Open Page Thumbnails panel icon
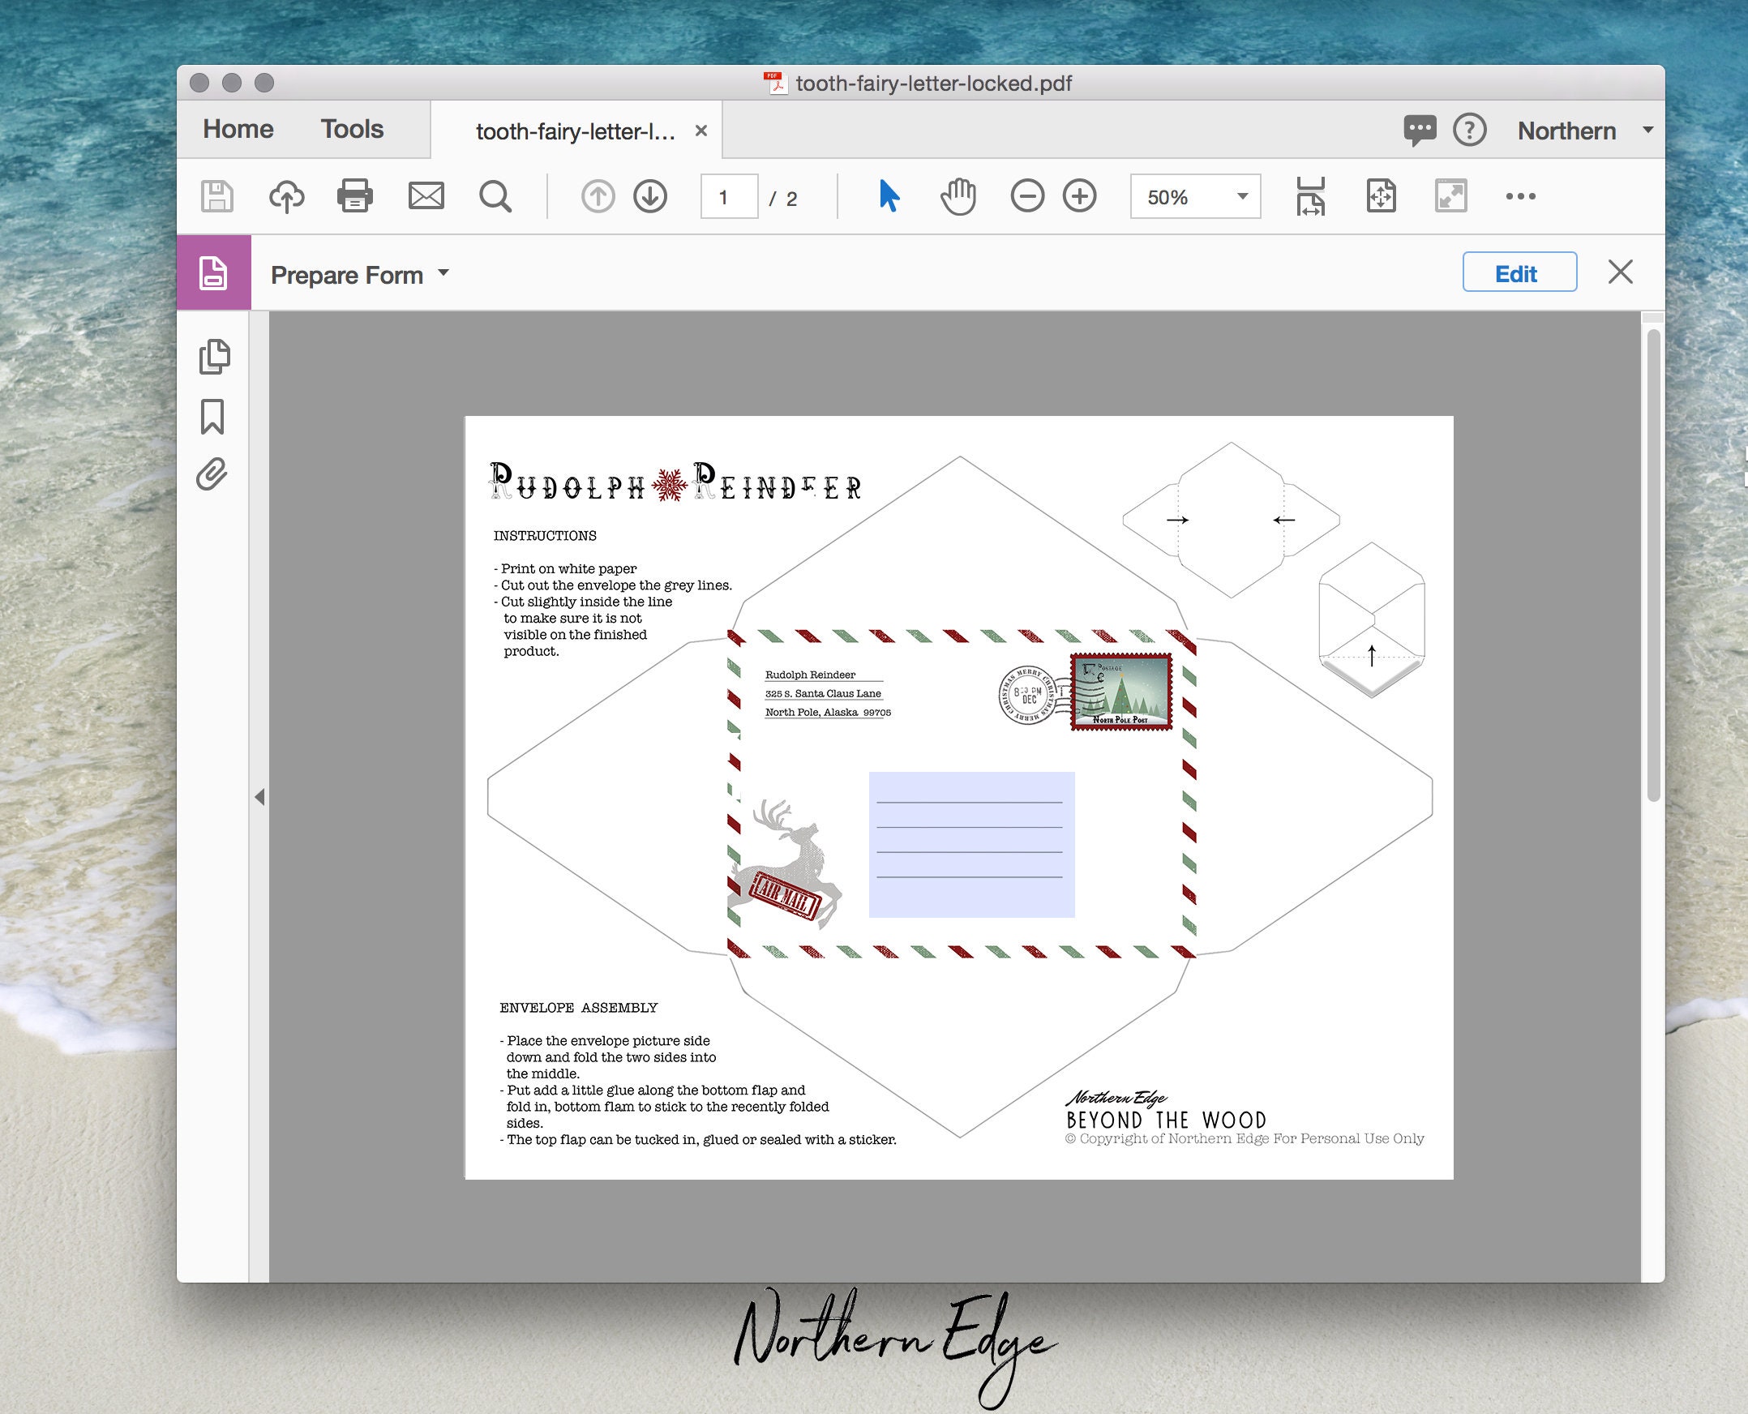This screenshot has height=1414, width=1748. tap(214, 356)
